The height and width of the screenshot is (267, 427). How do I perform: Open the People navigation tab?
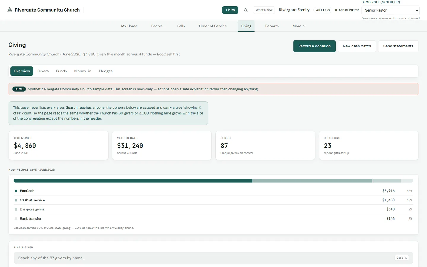[157, 26]
